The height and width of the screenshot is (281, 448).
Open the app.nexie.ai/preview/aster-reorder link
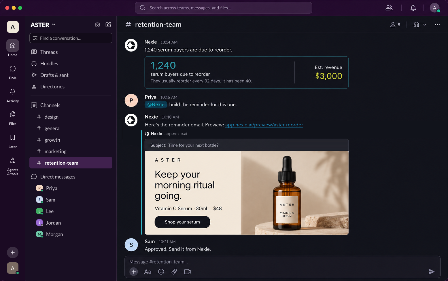click(x=264, y=125)
